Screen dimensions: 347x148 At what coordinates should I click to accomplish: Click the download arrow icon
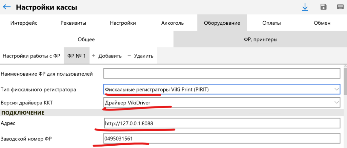coord(305,7)
